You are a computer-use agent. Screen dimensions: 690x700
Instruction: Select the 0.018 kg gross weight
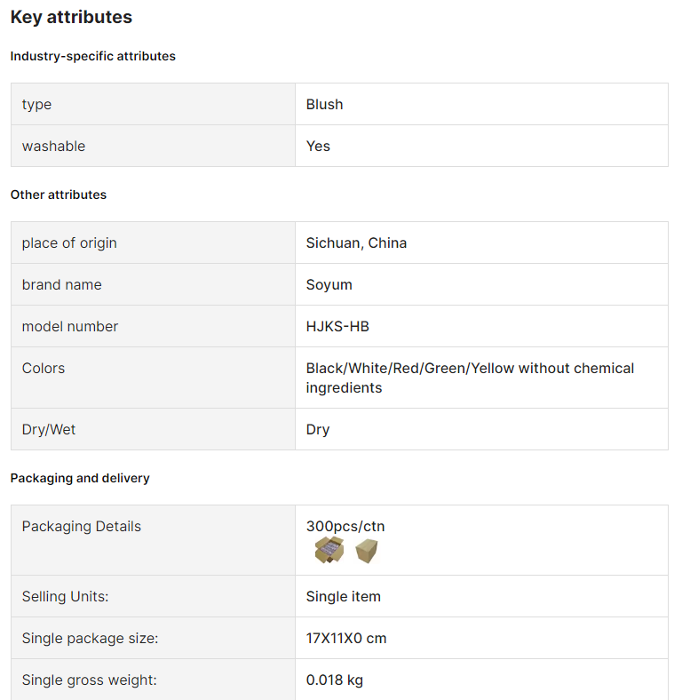coord(334,680)
